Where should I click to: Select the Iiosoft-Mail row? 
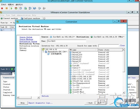tap(96, 92)
